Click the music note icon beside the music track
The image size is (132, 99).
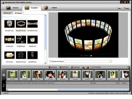[x=4, y=85]
